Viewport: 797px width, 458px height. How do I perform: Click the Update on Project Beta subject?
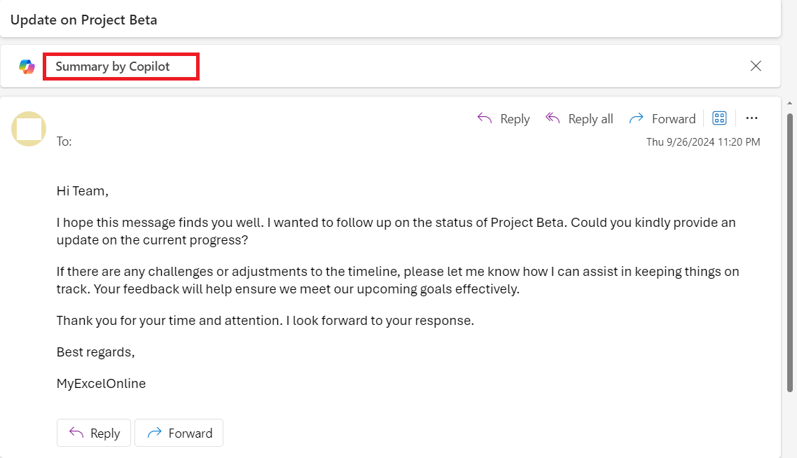[84, 20]
